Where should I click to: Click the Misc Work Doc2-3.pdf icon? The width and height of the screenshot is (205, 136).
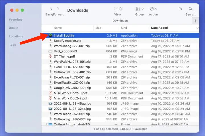[50, 93]
